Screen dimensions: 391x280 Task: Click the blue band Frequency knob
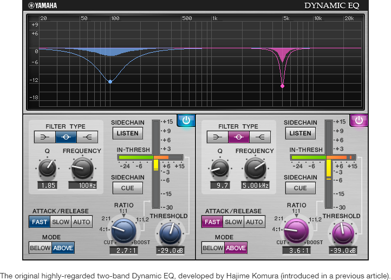click(82, 168)
